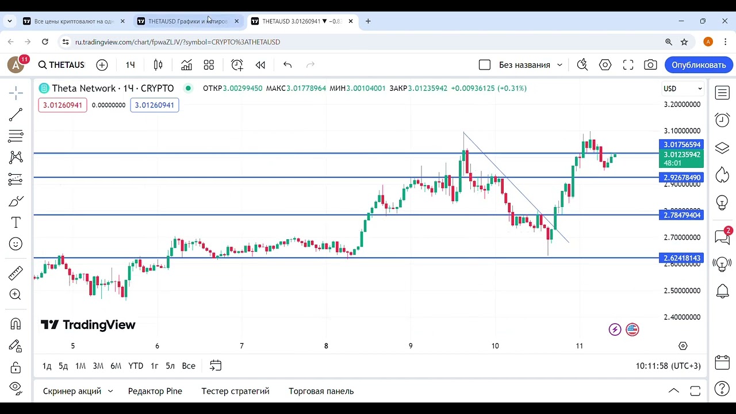736x414 pixels.
Task: Select the 3М time range
Action: [98, 366]
